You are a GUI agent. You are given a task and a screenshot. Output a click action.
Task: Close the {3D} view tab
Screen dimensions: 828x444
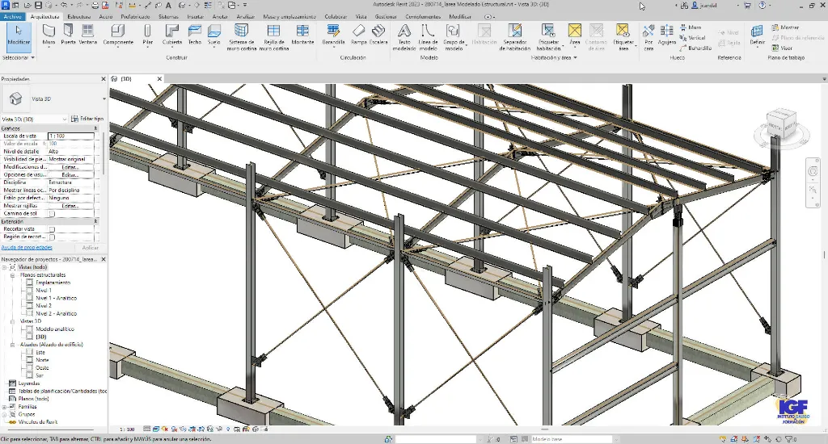click(159, 79)
